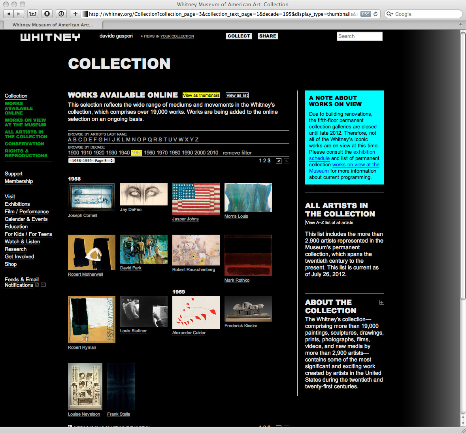Go to previous page with left arrow pager
466x433 pixels.
(279, 161)
